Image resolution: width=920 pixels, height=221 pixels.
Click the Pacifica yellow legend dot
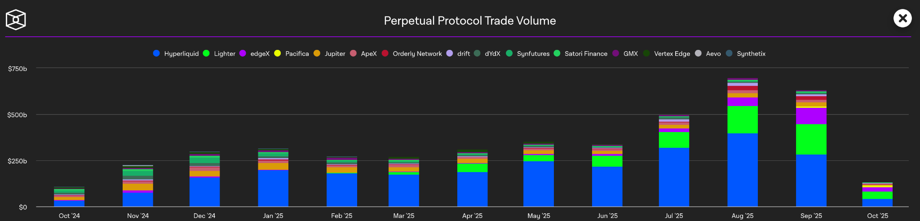278,53
